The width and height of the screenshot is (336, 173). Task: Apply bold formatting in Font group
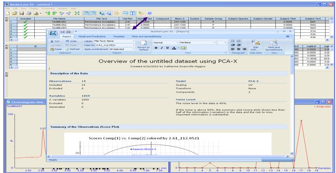click(x=156, y=48)
